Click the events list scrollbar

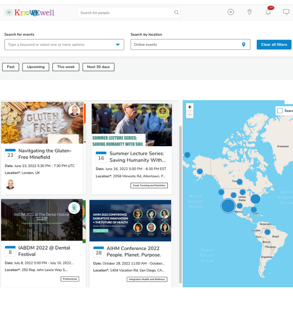[x=180, y=205]
